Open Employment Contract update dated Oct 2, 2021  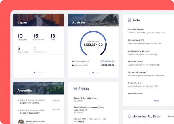point(39,101)
